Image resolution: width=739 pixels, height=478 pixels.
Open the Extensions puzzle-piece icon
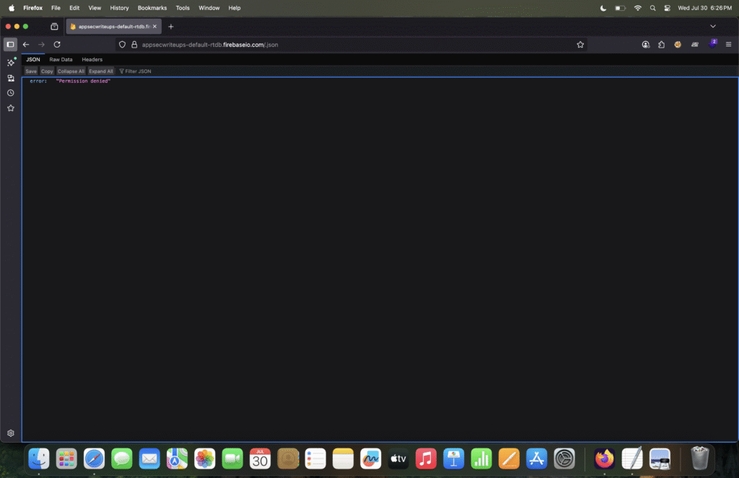coord(662,45)
